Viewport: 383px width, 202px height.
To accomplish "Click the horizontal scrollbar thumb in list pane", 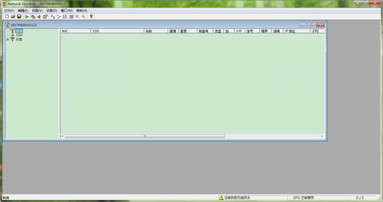I will tap(145, 136).
